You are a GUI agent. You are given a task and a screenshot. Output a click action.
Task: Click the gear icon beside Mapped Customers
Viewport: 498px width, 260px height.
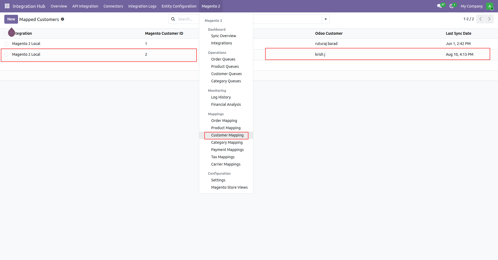[62, 19]
